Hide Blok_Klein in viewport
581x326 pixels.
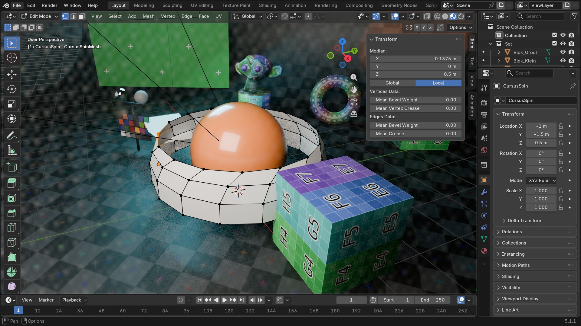563,61
